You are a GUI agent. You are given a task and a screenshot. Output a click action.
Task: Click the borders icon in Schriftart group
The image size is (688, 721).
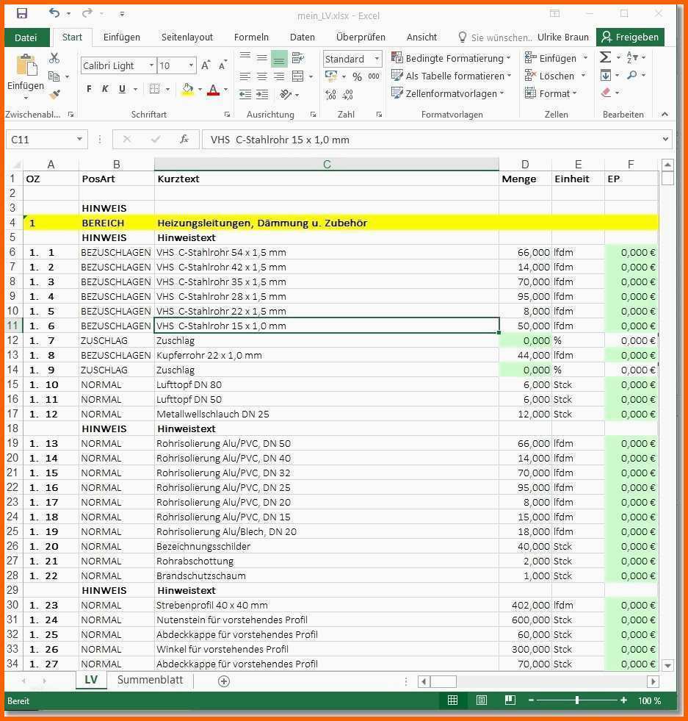pyautogui.click(x=155, y=89)
